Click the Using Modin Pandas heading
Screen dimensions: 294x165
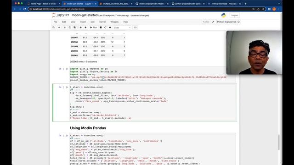tap(88, 128)
